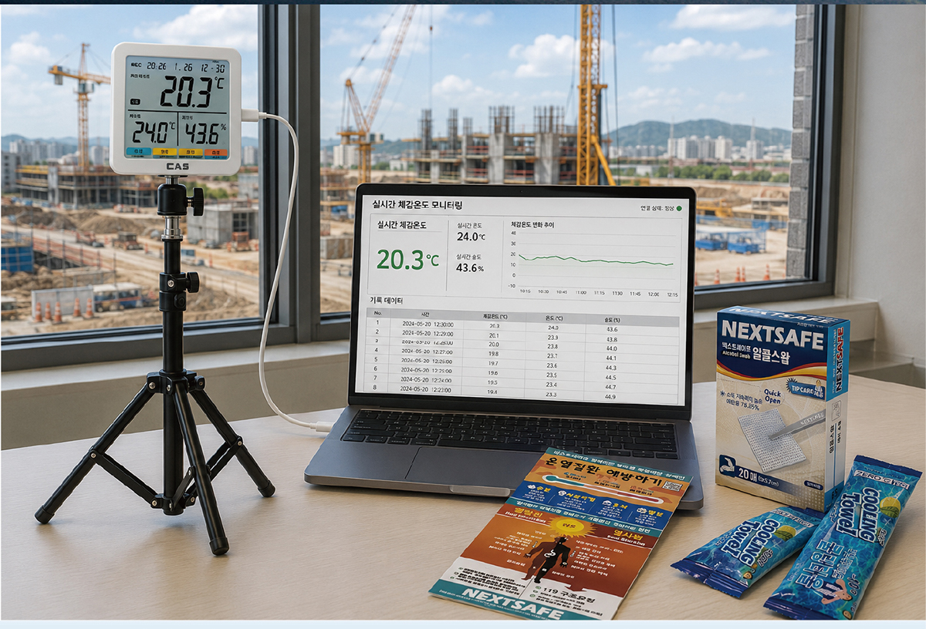Click the '기록 데이터' section heading
This screenshot has height=629, width=926.
point(387,300)
